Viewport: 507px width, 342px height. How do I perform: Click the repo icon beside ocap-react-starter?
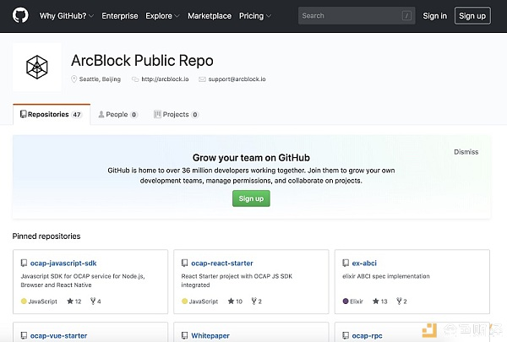pos(184,263)
